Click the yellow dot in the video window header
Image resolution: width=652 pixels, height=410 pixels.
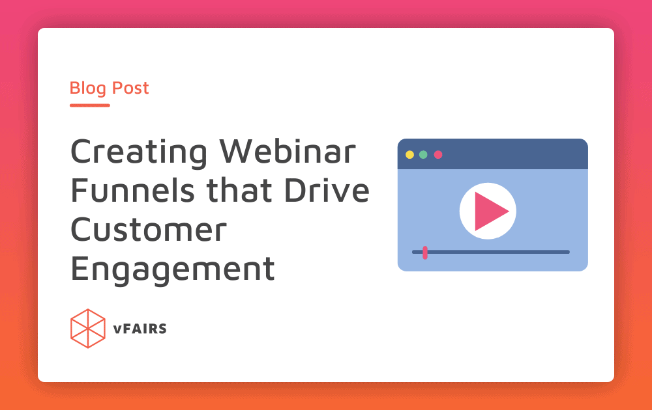click(409, 155)
